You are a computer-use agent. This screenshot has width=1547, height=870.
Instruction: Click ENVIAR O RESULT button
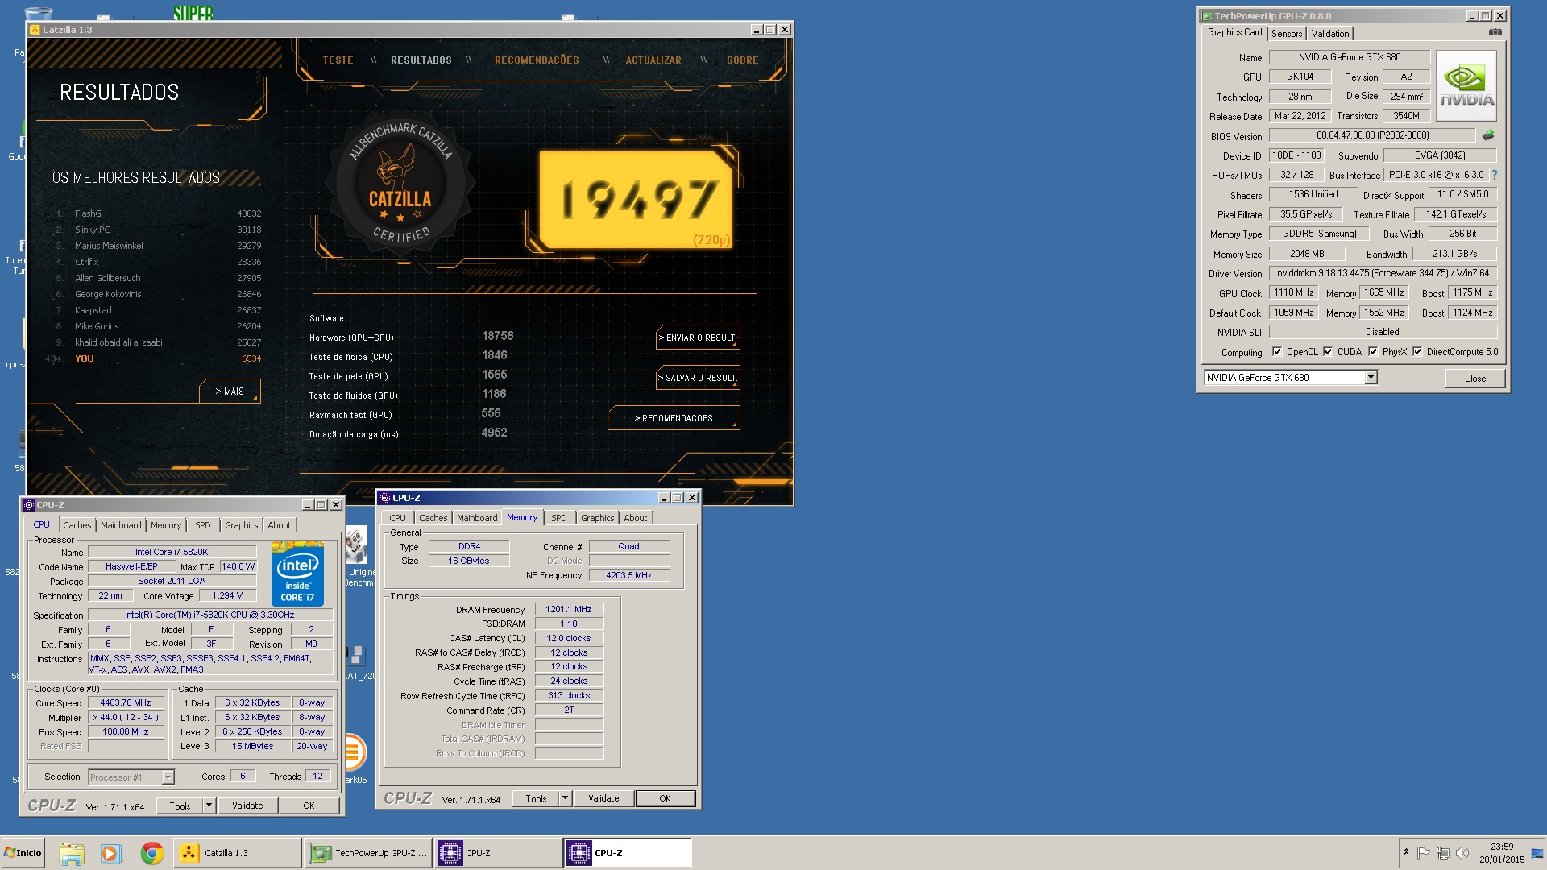pos(698,338)
